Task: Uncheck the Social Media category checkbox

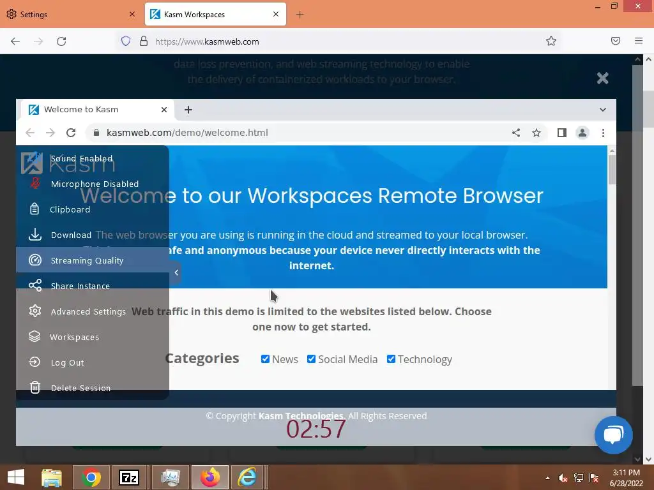Action: click(x=311, y=359)
